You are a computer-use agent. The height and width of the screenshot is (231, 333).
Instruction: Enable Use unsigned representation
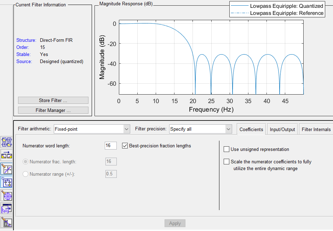click(x=226, y=149)
